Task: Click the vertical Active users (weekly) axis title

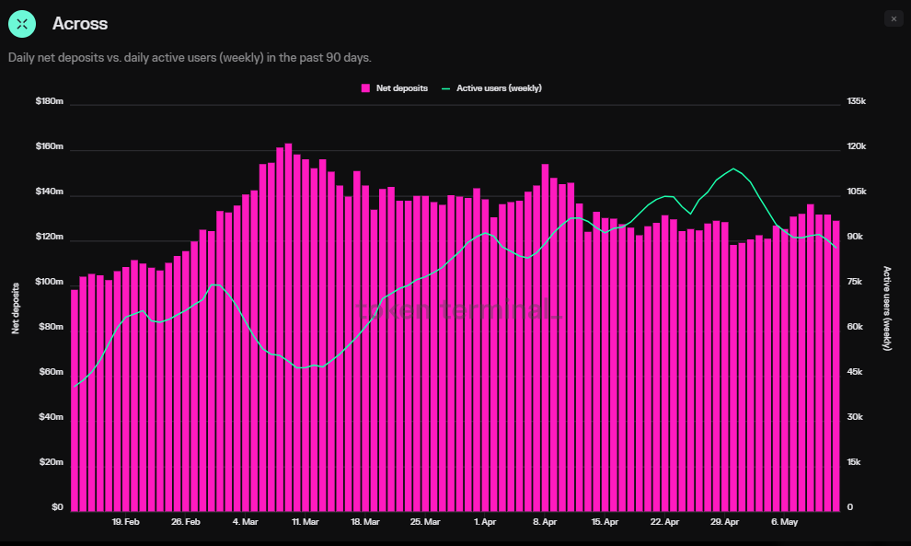Action: point(886,308)
